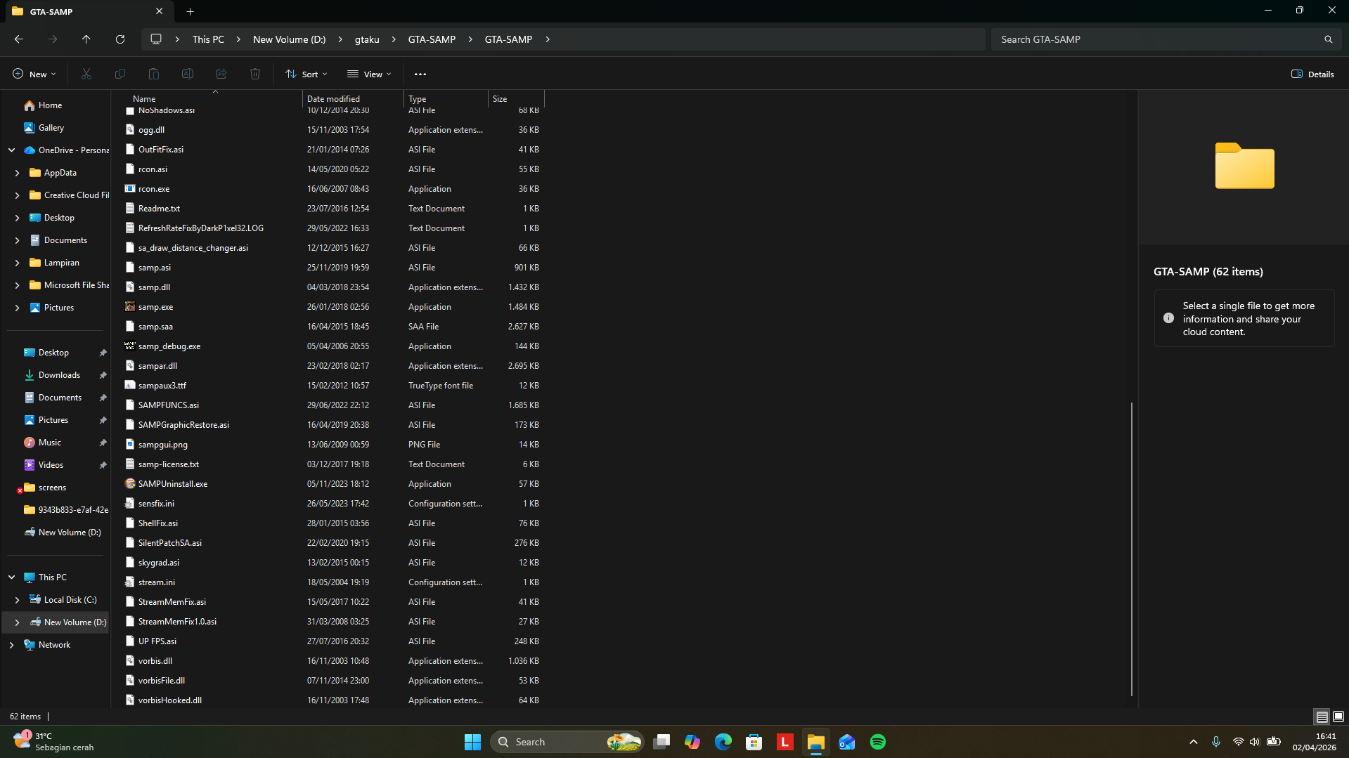Launch Microsoft Edge from taskbar

[723, 742]
